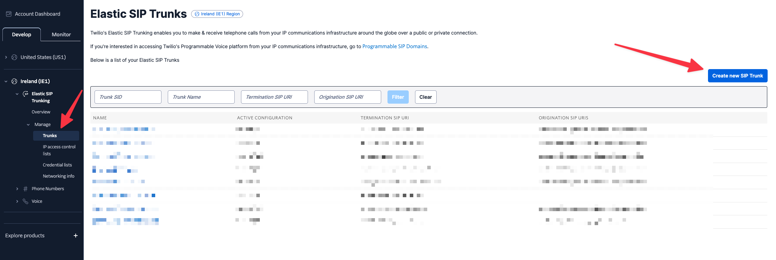776x260 pixels.
Task: Expand the United States (US1) section
Action: click(6, 57)
